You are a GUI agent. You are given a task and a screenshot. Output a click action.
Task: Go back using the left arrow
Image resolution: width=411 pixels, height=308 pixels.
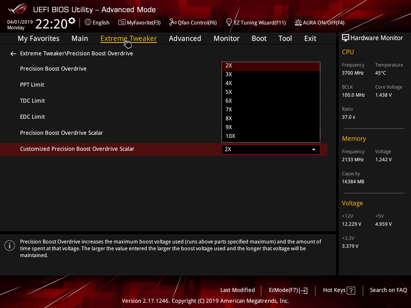pos(13,54)
